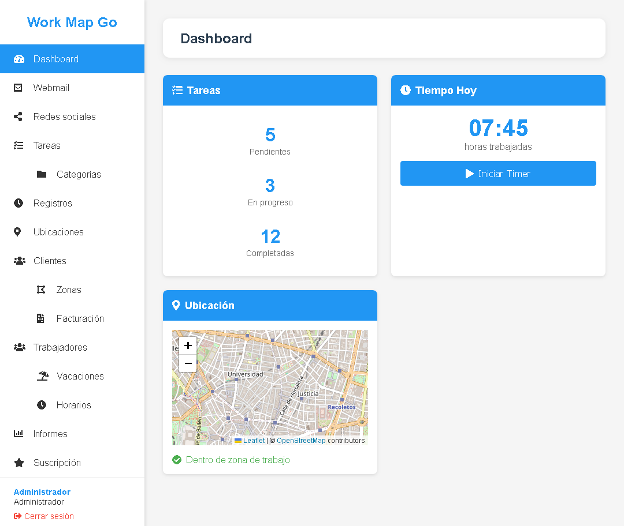Click the green check next to zone status
Image resolution: width=624 pixels, height=526 pixels.
[x=176, y=460]
